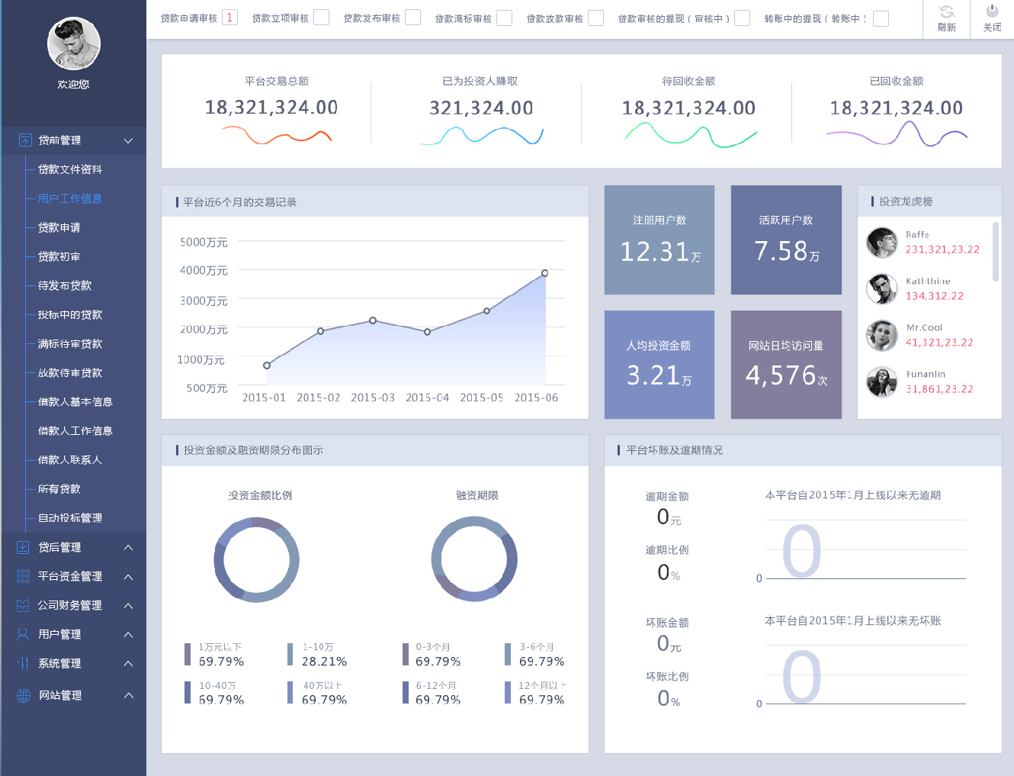Open 借款人工作信息 menu item
Screen dimensions: 1014x776
75,430
